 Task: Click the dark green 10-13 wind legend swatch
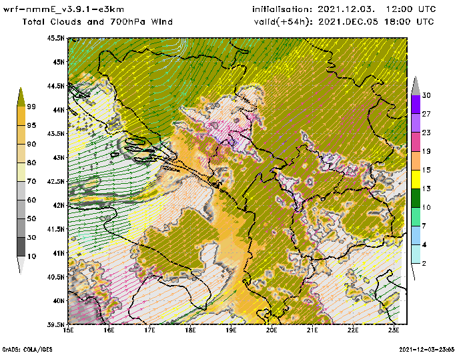(x=416, y=198)
